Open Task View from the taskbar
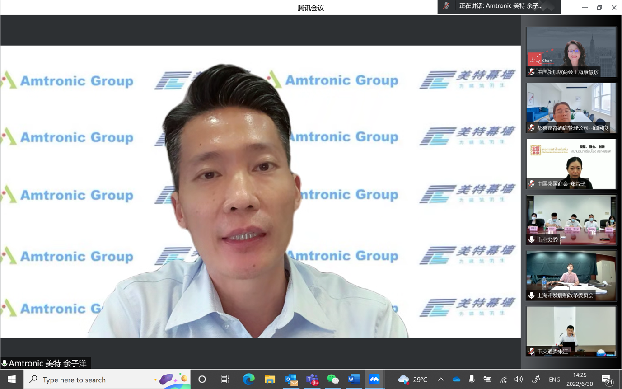This screenshot has width=622, height=389. click(x=225, y=380)
